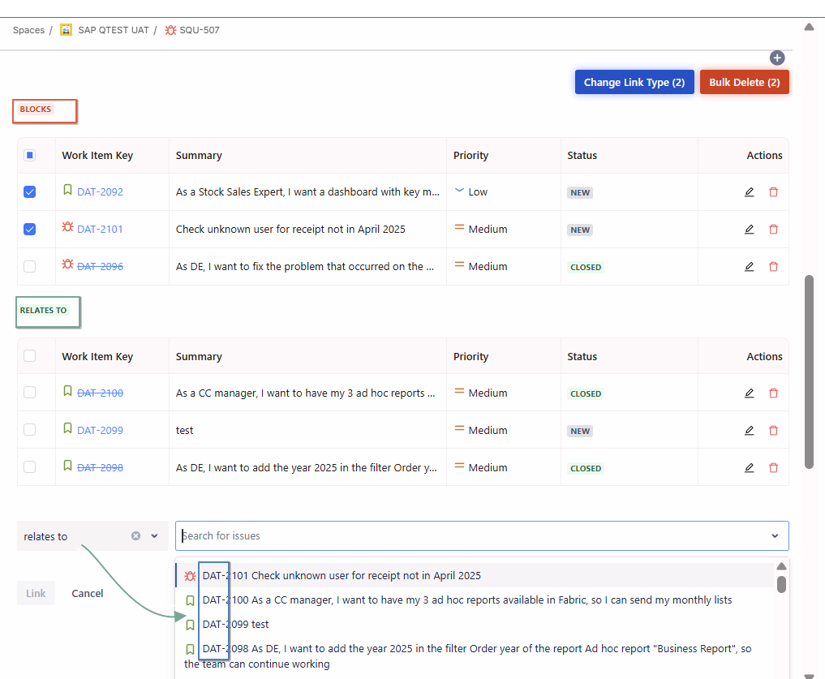Screen dimensions: 825x679
Task: Delete the DAT-2101 link via trash icon
Action: 773,230
